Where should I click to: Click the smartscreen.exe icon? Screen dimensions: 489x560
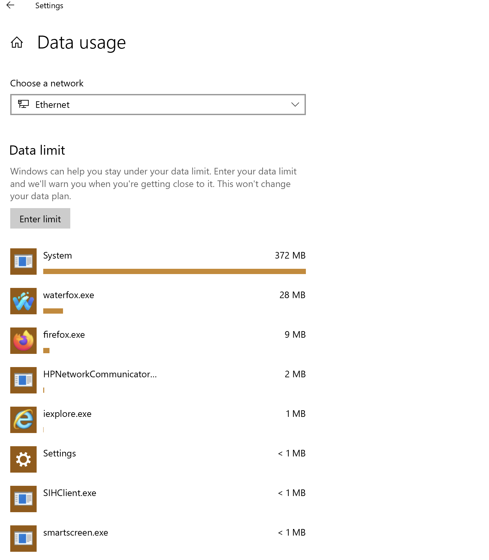pyautogui.click(x=23, y=539)
